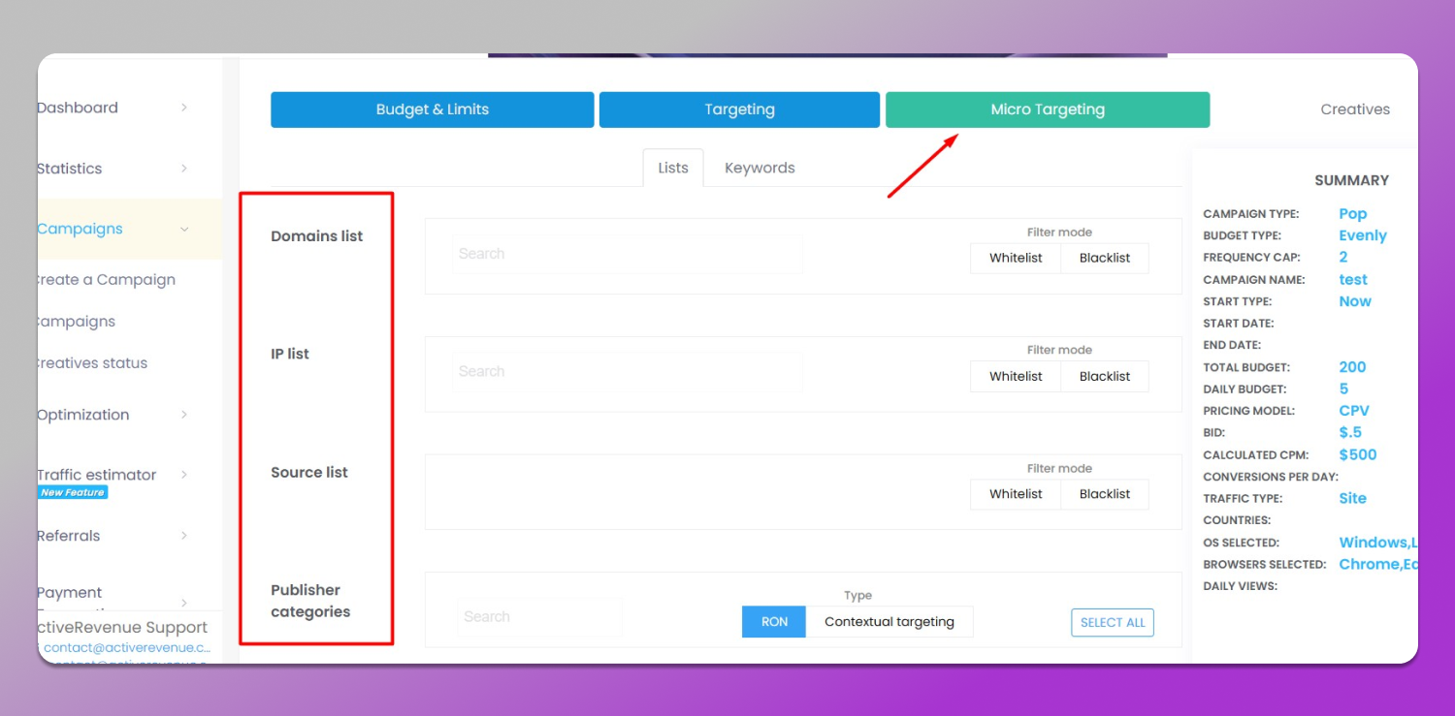Expand the Optimization menu chevron

pyautogui.click(x=184, y=415)
